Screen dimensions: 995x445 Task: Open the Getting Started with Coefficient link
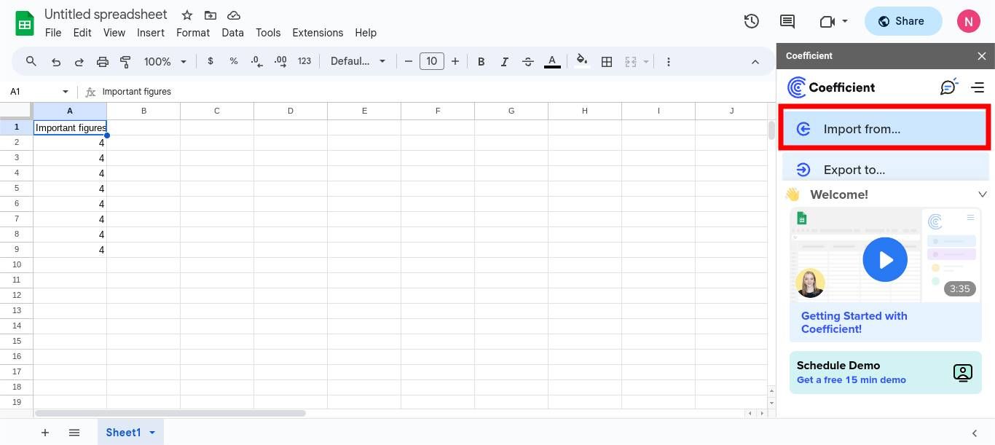tap(854, 322)
